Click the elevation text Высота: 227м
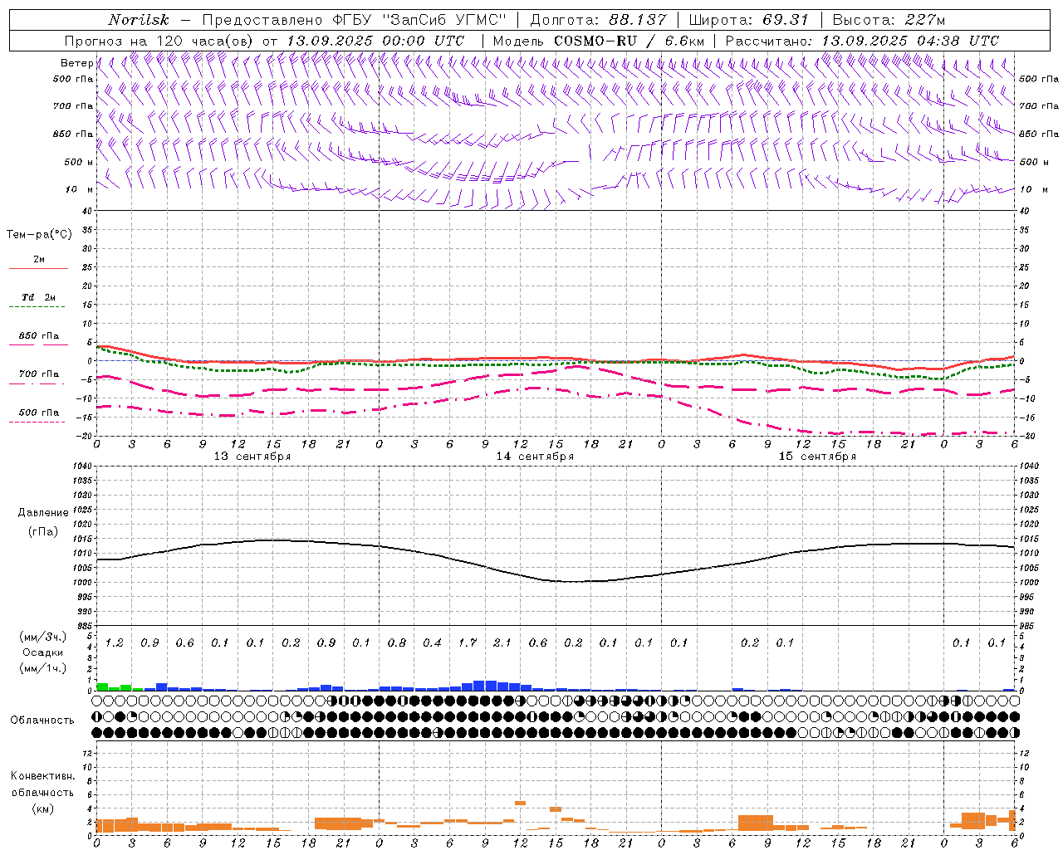 [889, 20]
